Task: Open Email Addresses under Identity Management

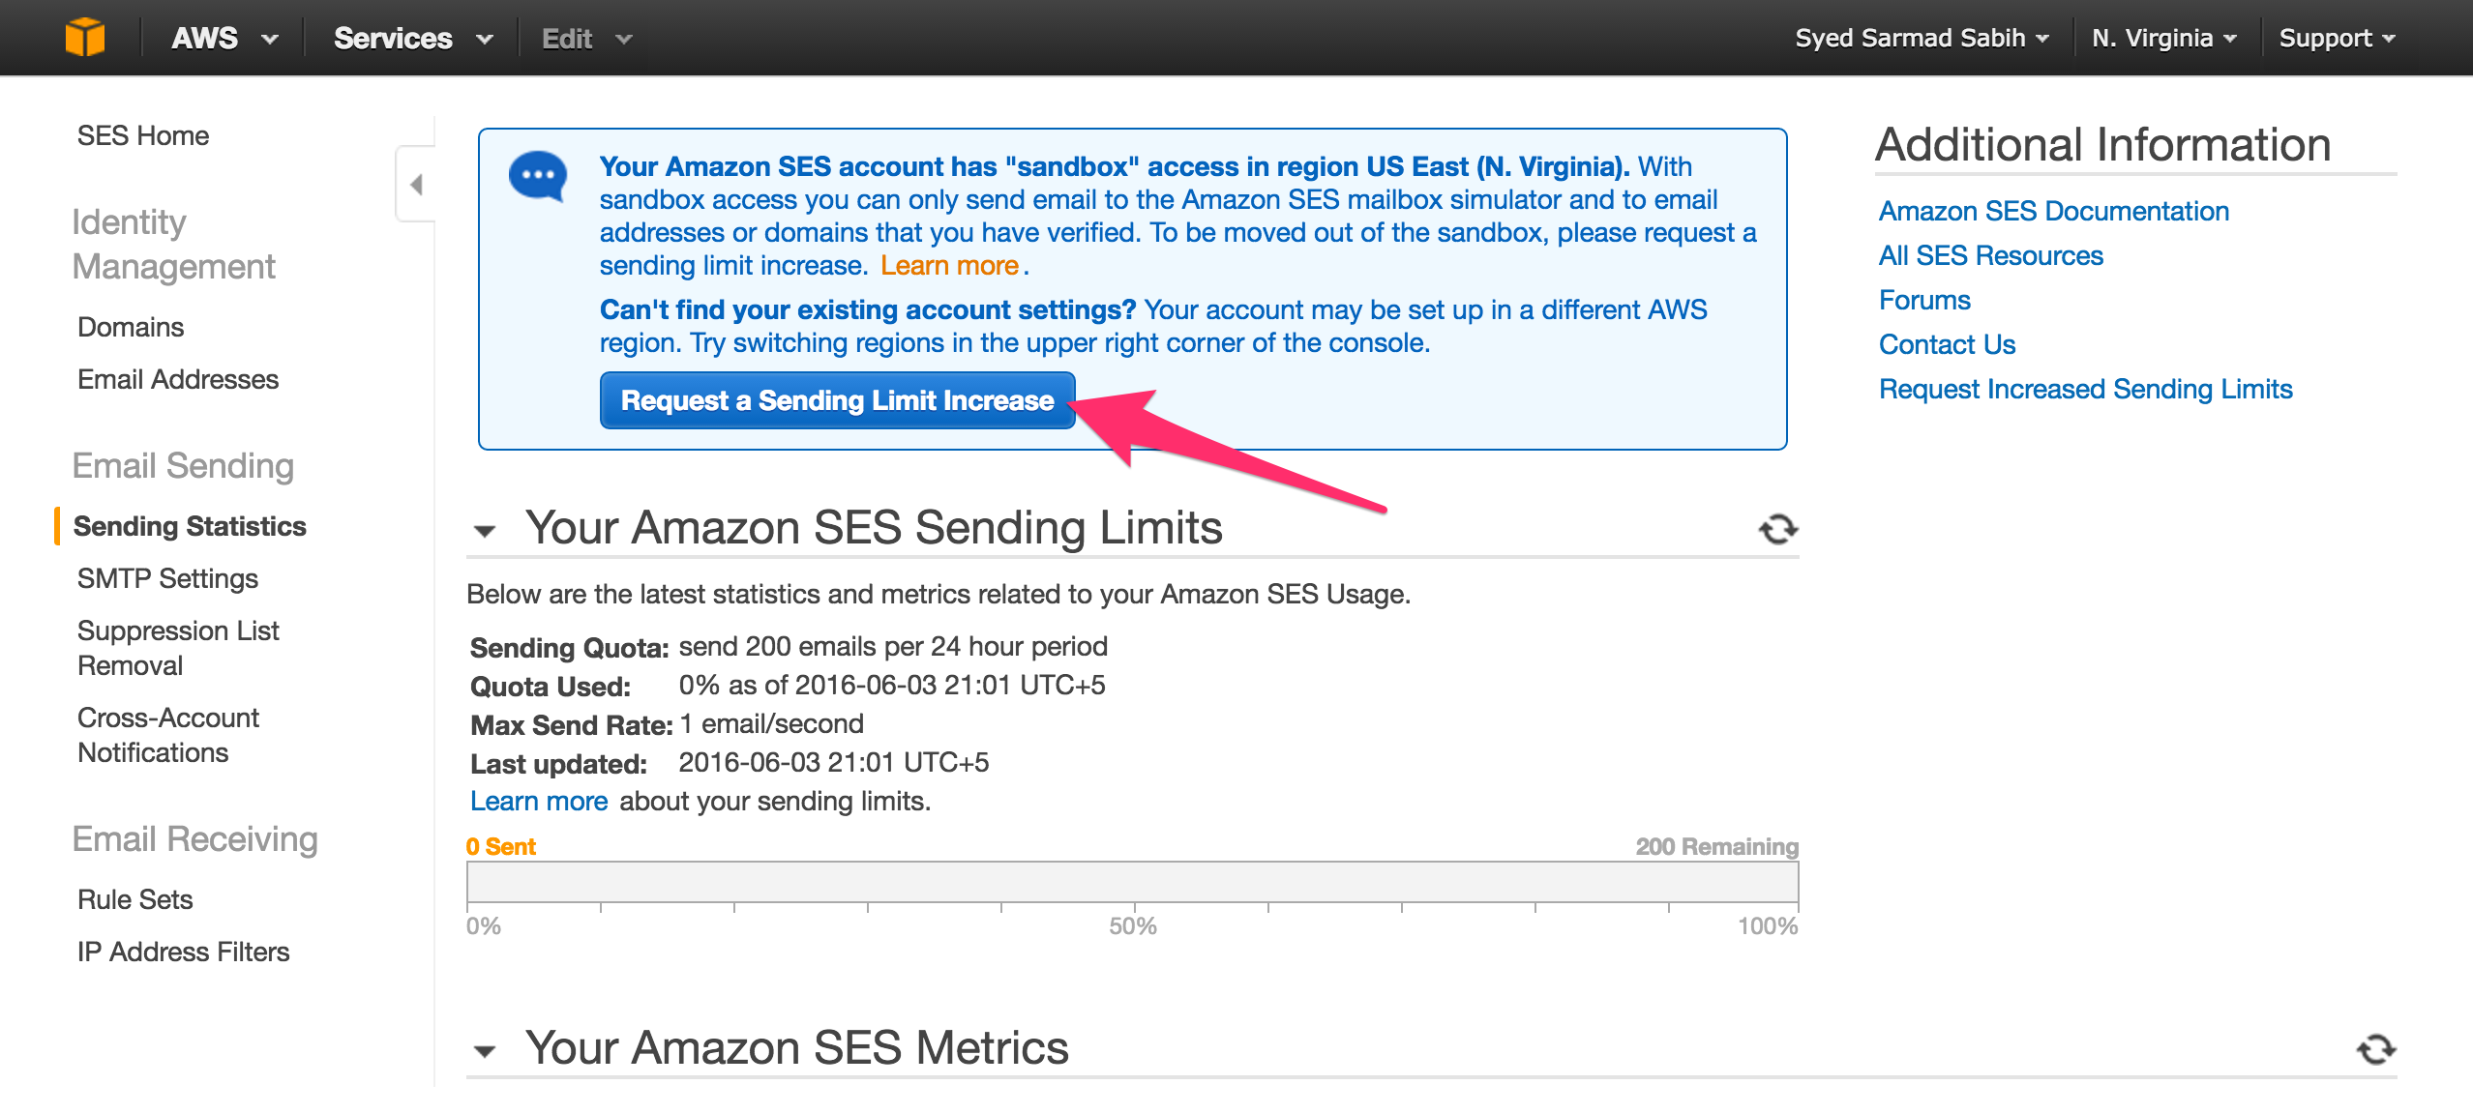Action: coord(178,379)
